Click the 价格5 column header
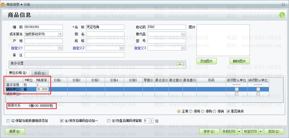Screen dimensions: 289x138 (x=133, y=80)
